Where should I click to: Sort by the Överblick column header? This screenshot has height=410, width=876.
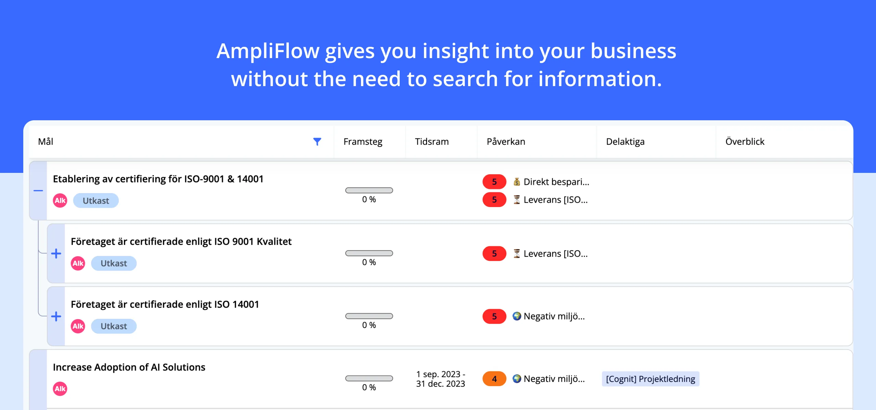pyautogui.click(x=745, y=141)
